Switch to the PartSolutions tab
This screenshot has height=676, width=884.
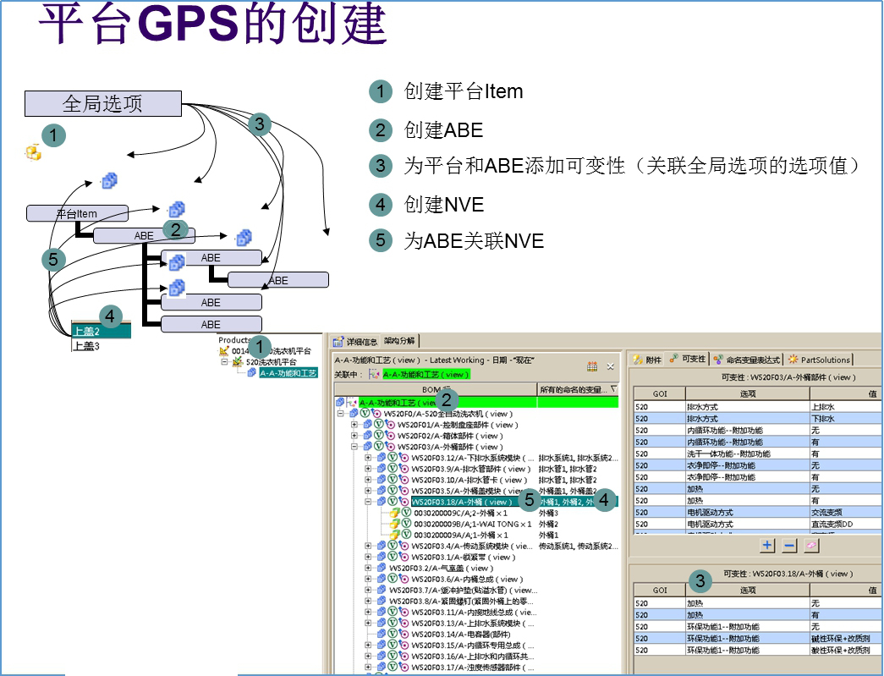(x=819, y=360)
